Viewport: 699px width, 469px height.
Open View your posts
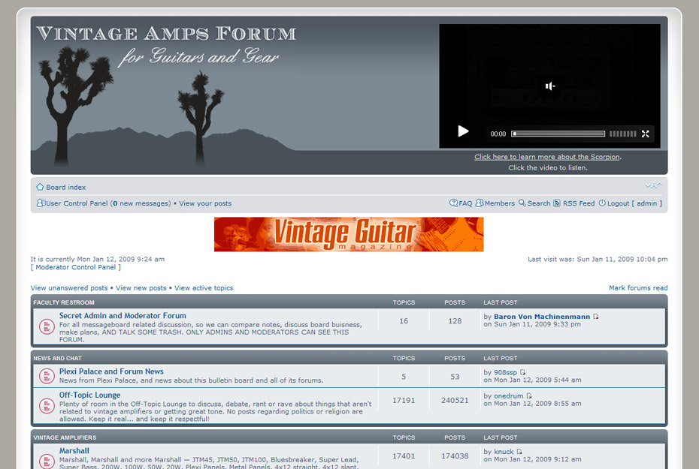point(205,203)
